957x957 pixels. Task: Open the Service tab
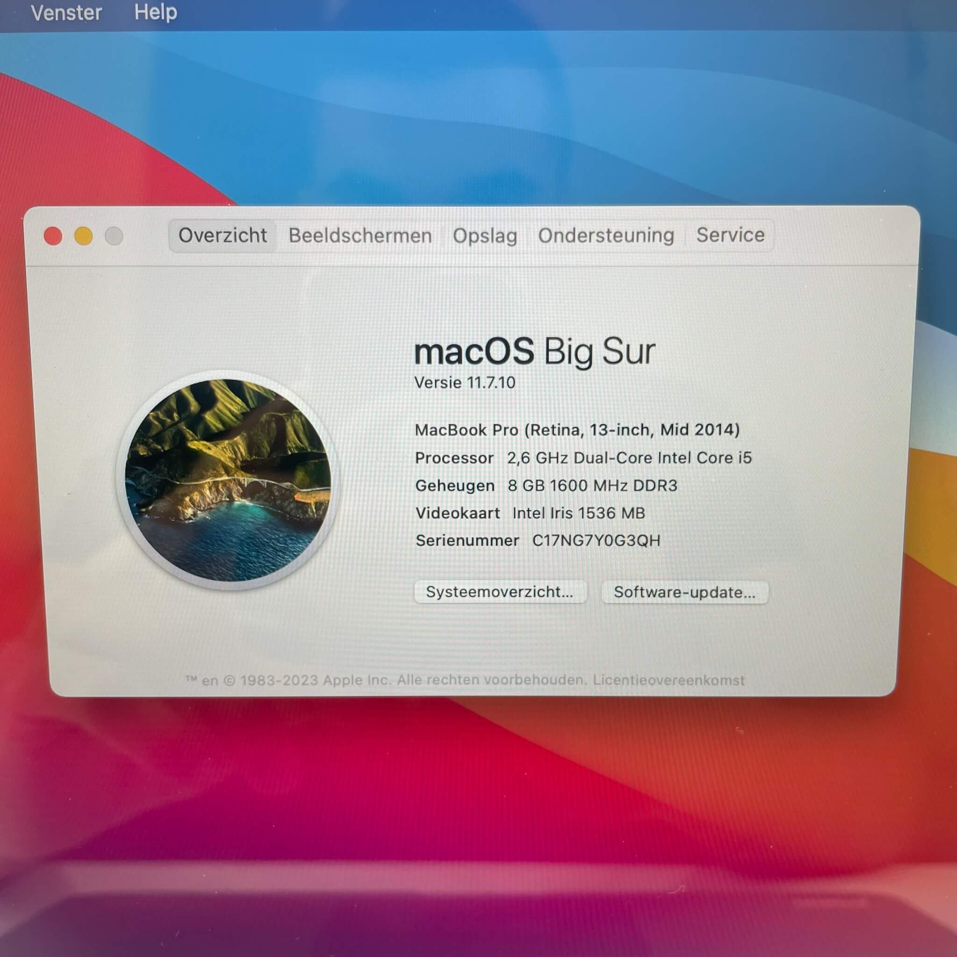click(730, 235)
